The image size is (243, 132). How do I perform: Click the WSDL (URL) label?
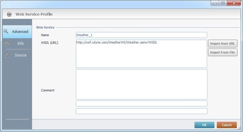[49, 43]
